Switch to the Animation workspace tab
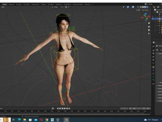This screenshot has width=162, height=122. pyautogui.click(x=51, y=4)
